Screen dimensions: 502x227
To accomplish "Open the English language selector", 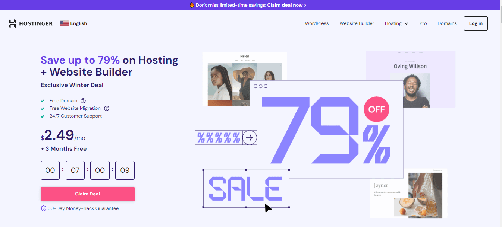I will click(78, 23).
